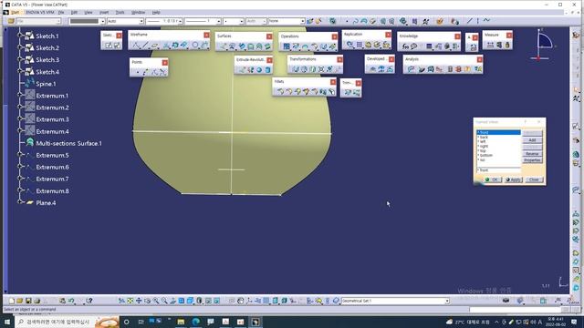584x328 pixels.
Task: Select the Rectangular Pattern tool in Replication toolbar
Action: pyautogui.click(x=360, y=45)
